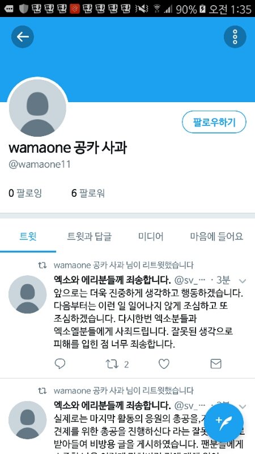
Task: Select the 트윗 tab
Action: (28, 237)
